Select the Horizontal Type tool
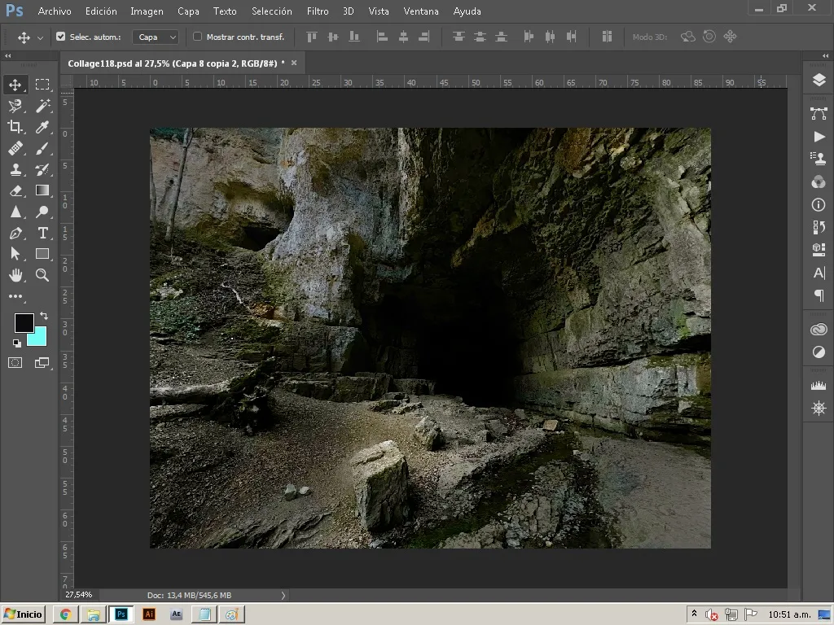The height and width of the screenshot is (625, 834). point(42,233)
